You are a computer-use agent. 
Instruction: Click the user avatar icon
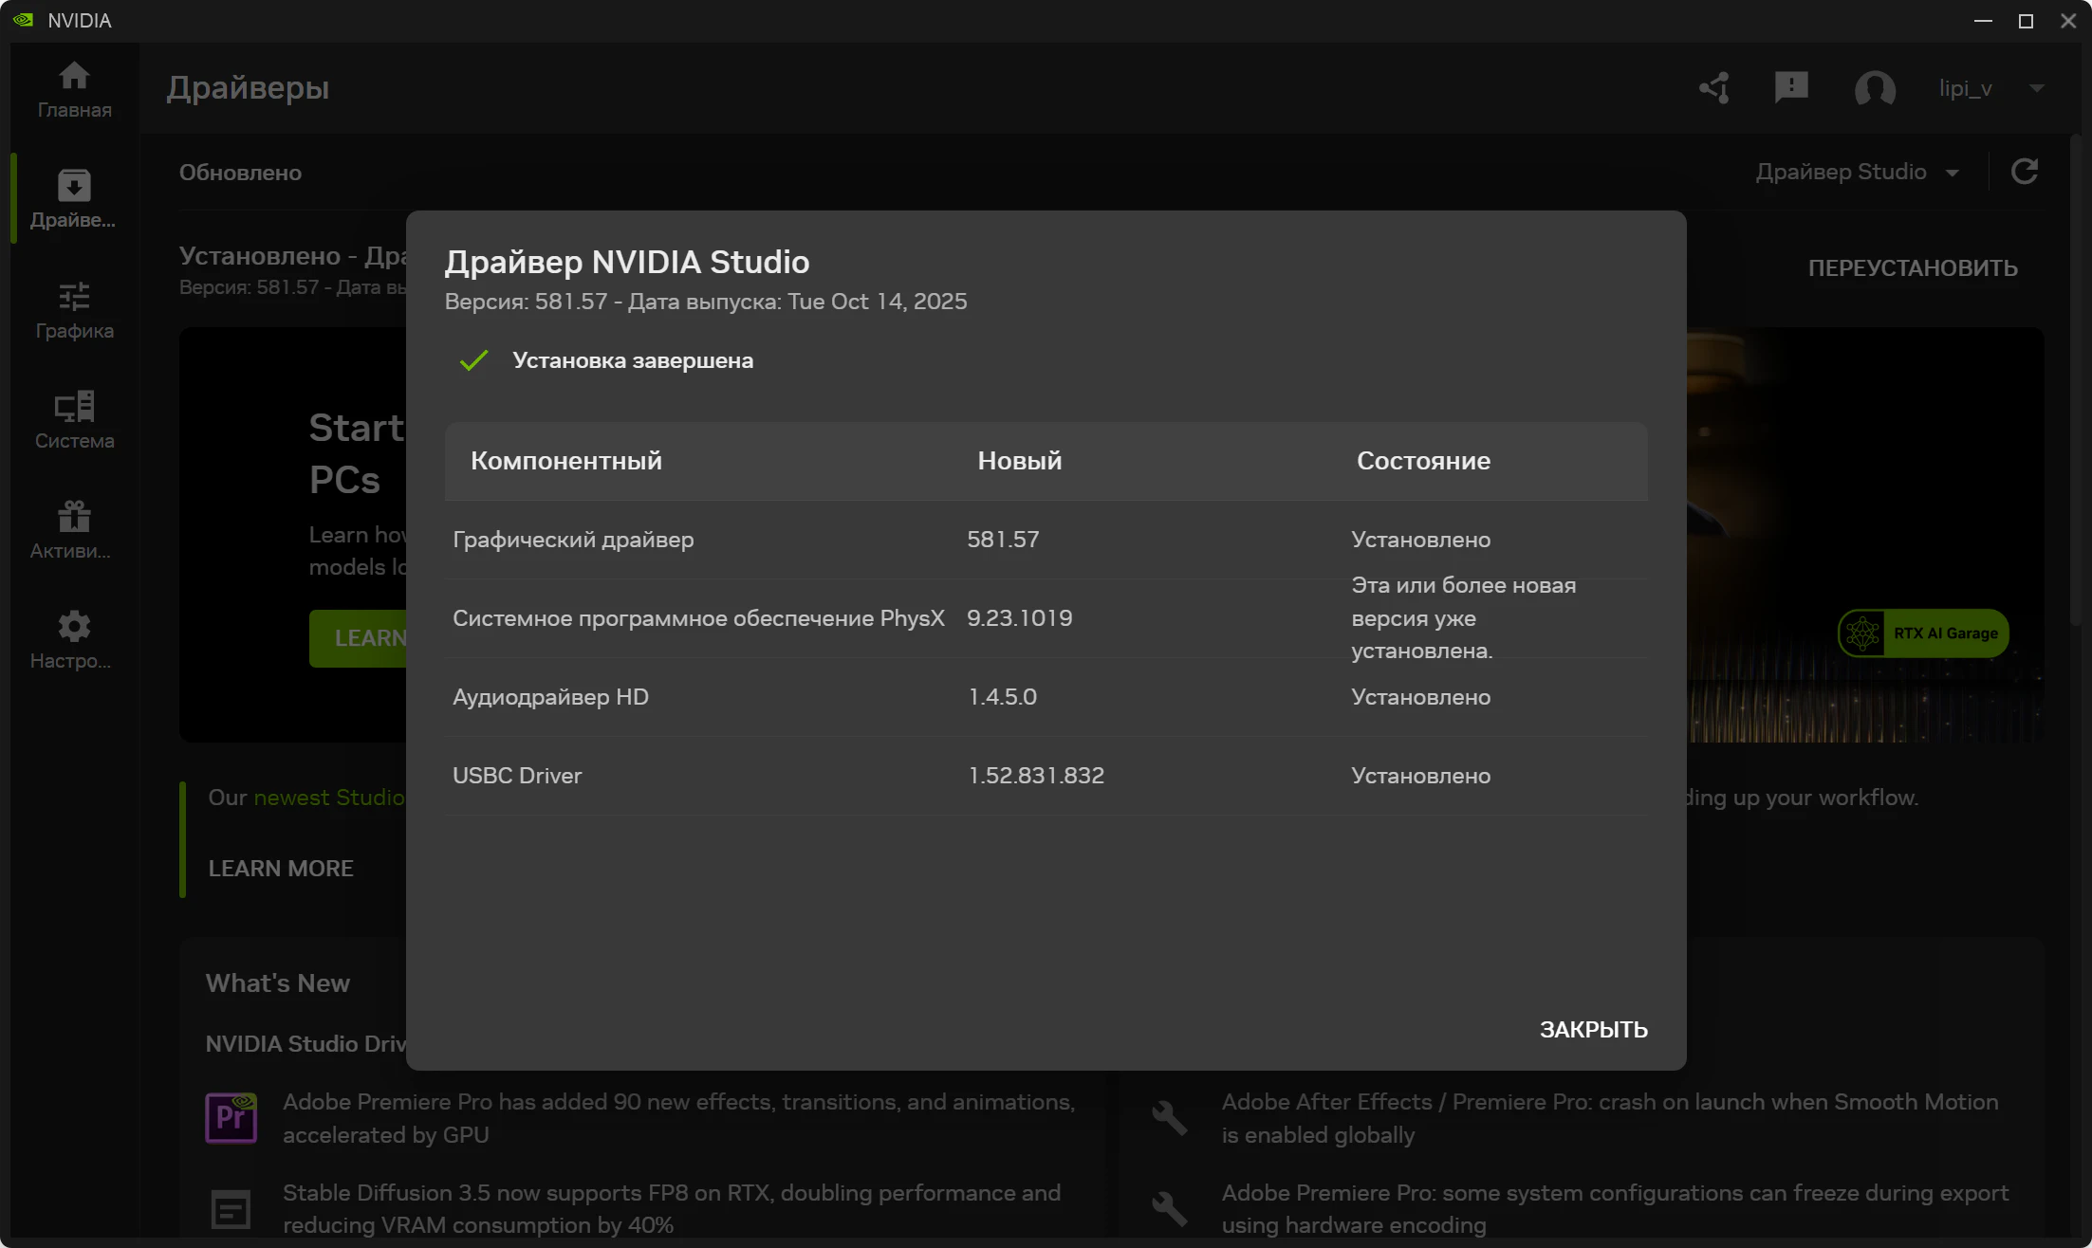pyautogui.click(x=1875, y=88)
